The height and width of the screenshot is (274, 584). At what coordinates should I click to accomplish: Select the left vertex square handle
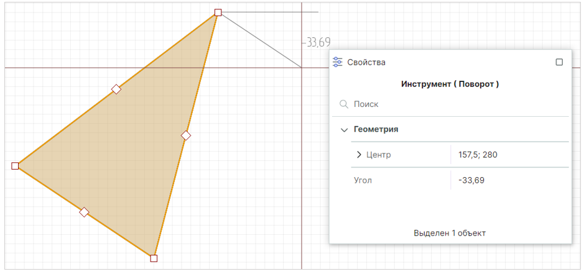point(15,166)
